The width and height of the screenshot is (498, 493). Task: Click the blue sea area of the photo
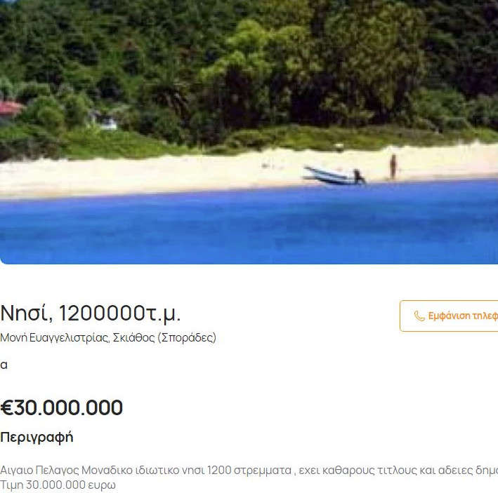click(246, 224)
